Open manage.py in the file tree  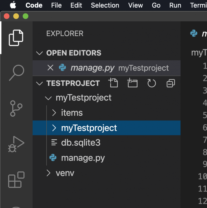point(83,158)
